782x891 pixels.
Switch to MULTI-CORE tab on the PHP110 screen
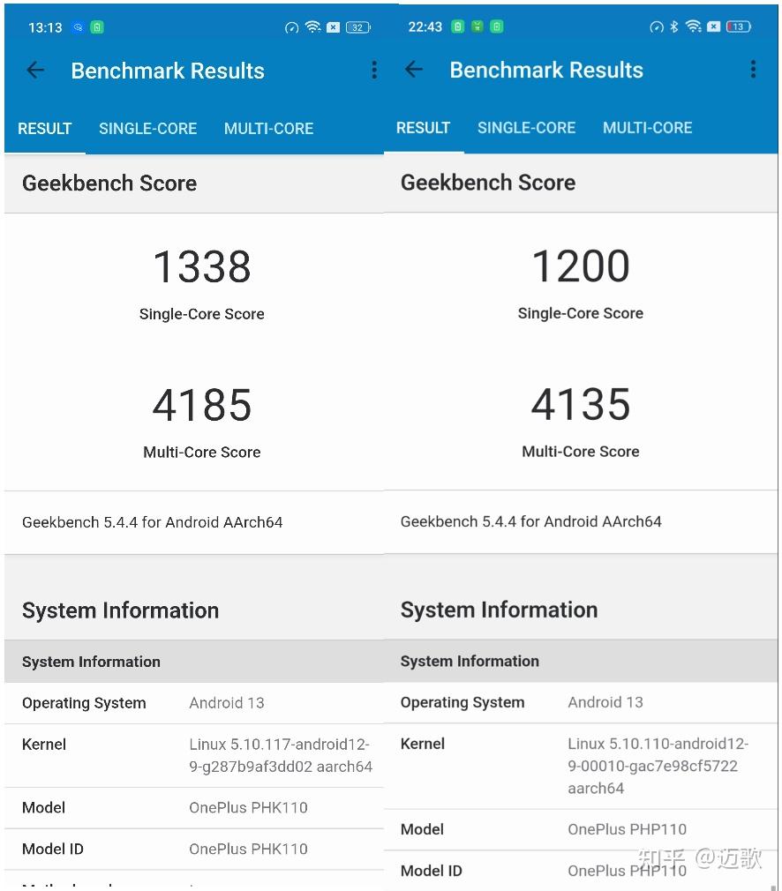click(x=647, y=128)
